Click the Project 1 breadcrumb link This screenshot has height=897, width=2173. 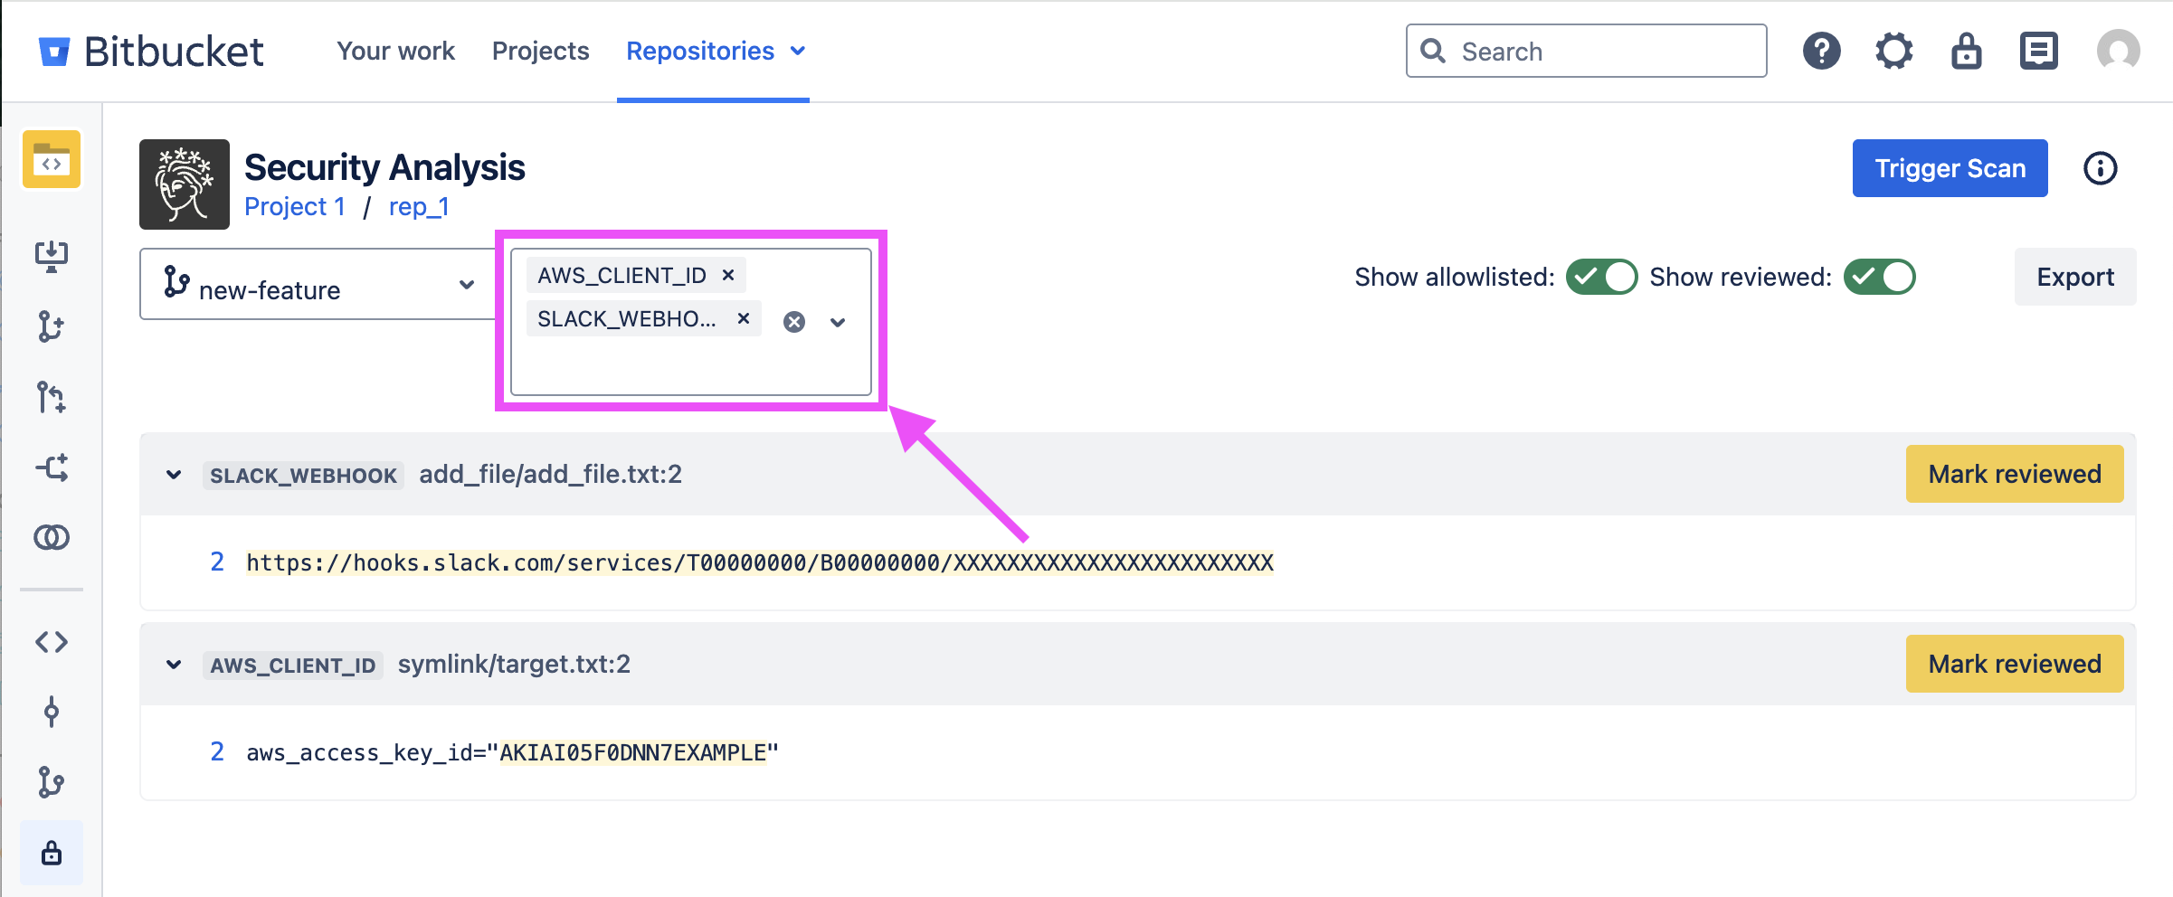pos(295,207)
